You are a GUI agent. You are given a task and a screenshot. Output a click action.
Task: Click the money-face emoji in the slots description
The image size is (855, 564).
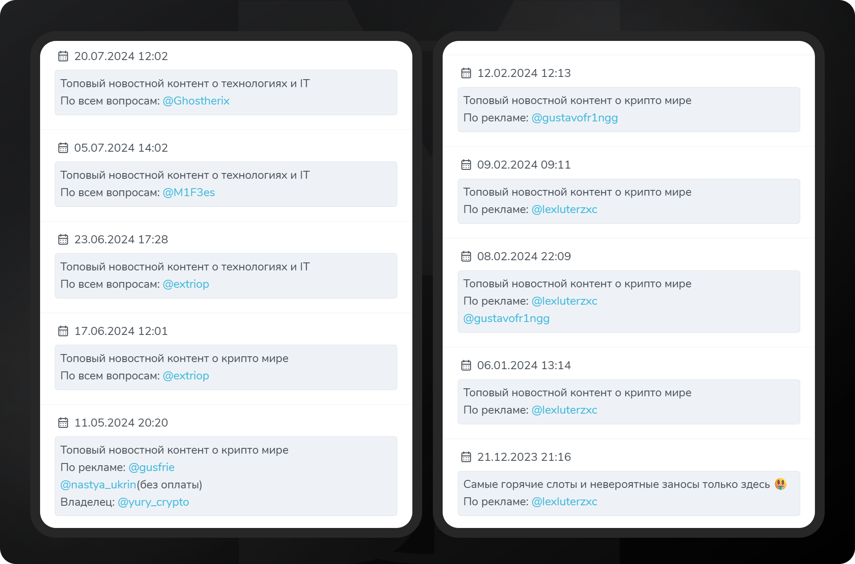780,484
